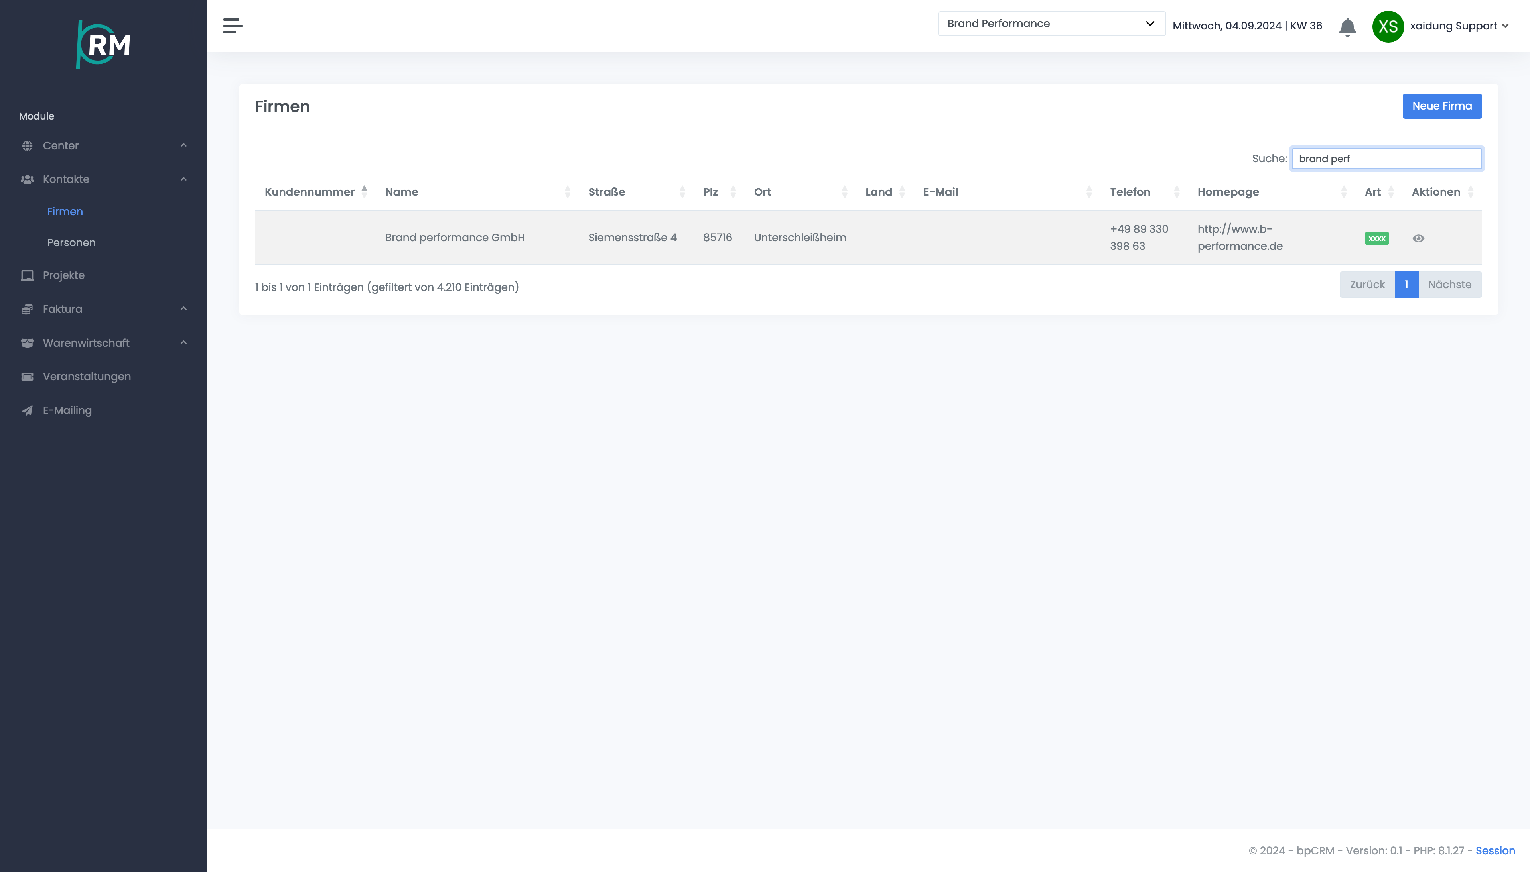Open the notifications bell

click(1347, 27)
